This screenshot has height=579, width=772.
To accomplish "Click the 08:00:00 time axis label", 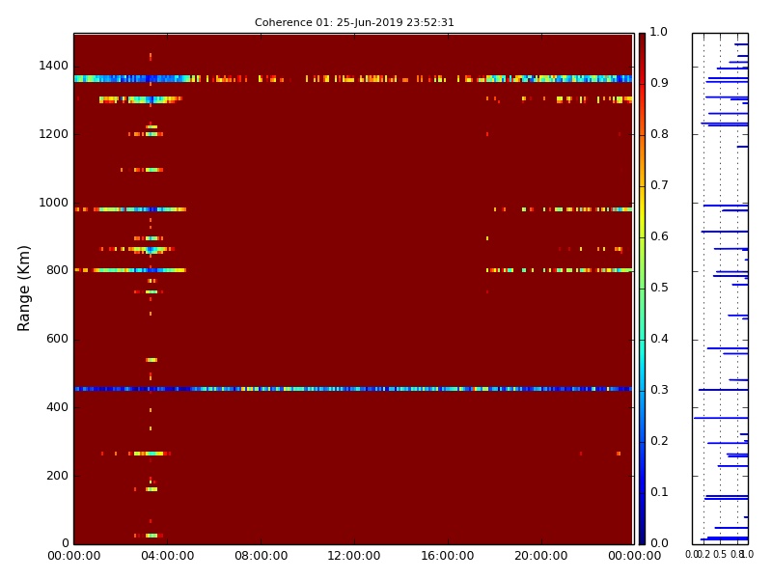I will point(261,556).
